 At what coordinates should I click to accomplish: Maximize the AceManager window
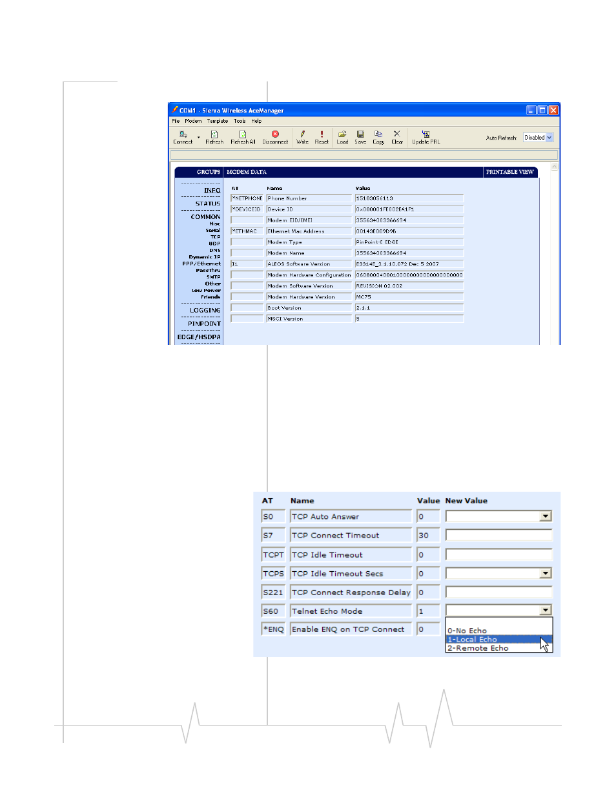coord(542,110)
